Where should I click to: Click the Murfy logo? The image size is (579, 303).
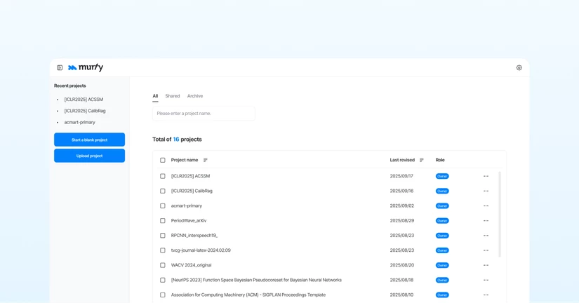[x=86, y=67]
